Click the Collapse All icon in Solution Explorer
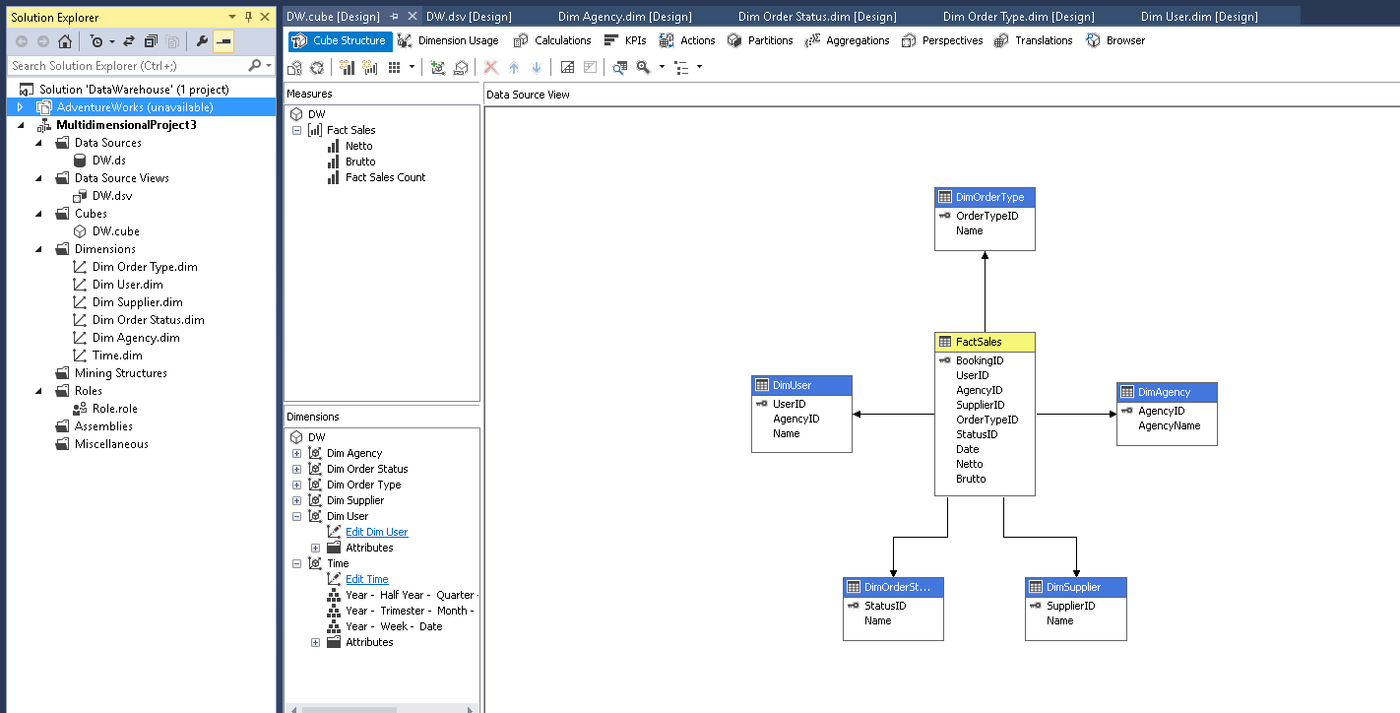The image size is (1400, 713). pyautogui.click(x=151, y=41)
